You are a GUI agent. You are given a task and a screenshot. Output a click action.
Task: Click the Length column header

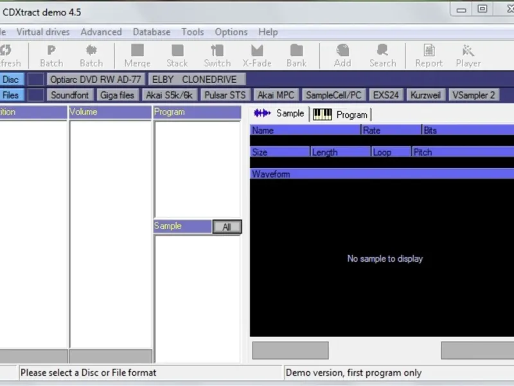tap(341, 152)
